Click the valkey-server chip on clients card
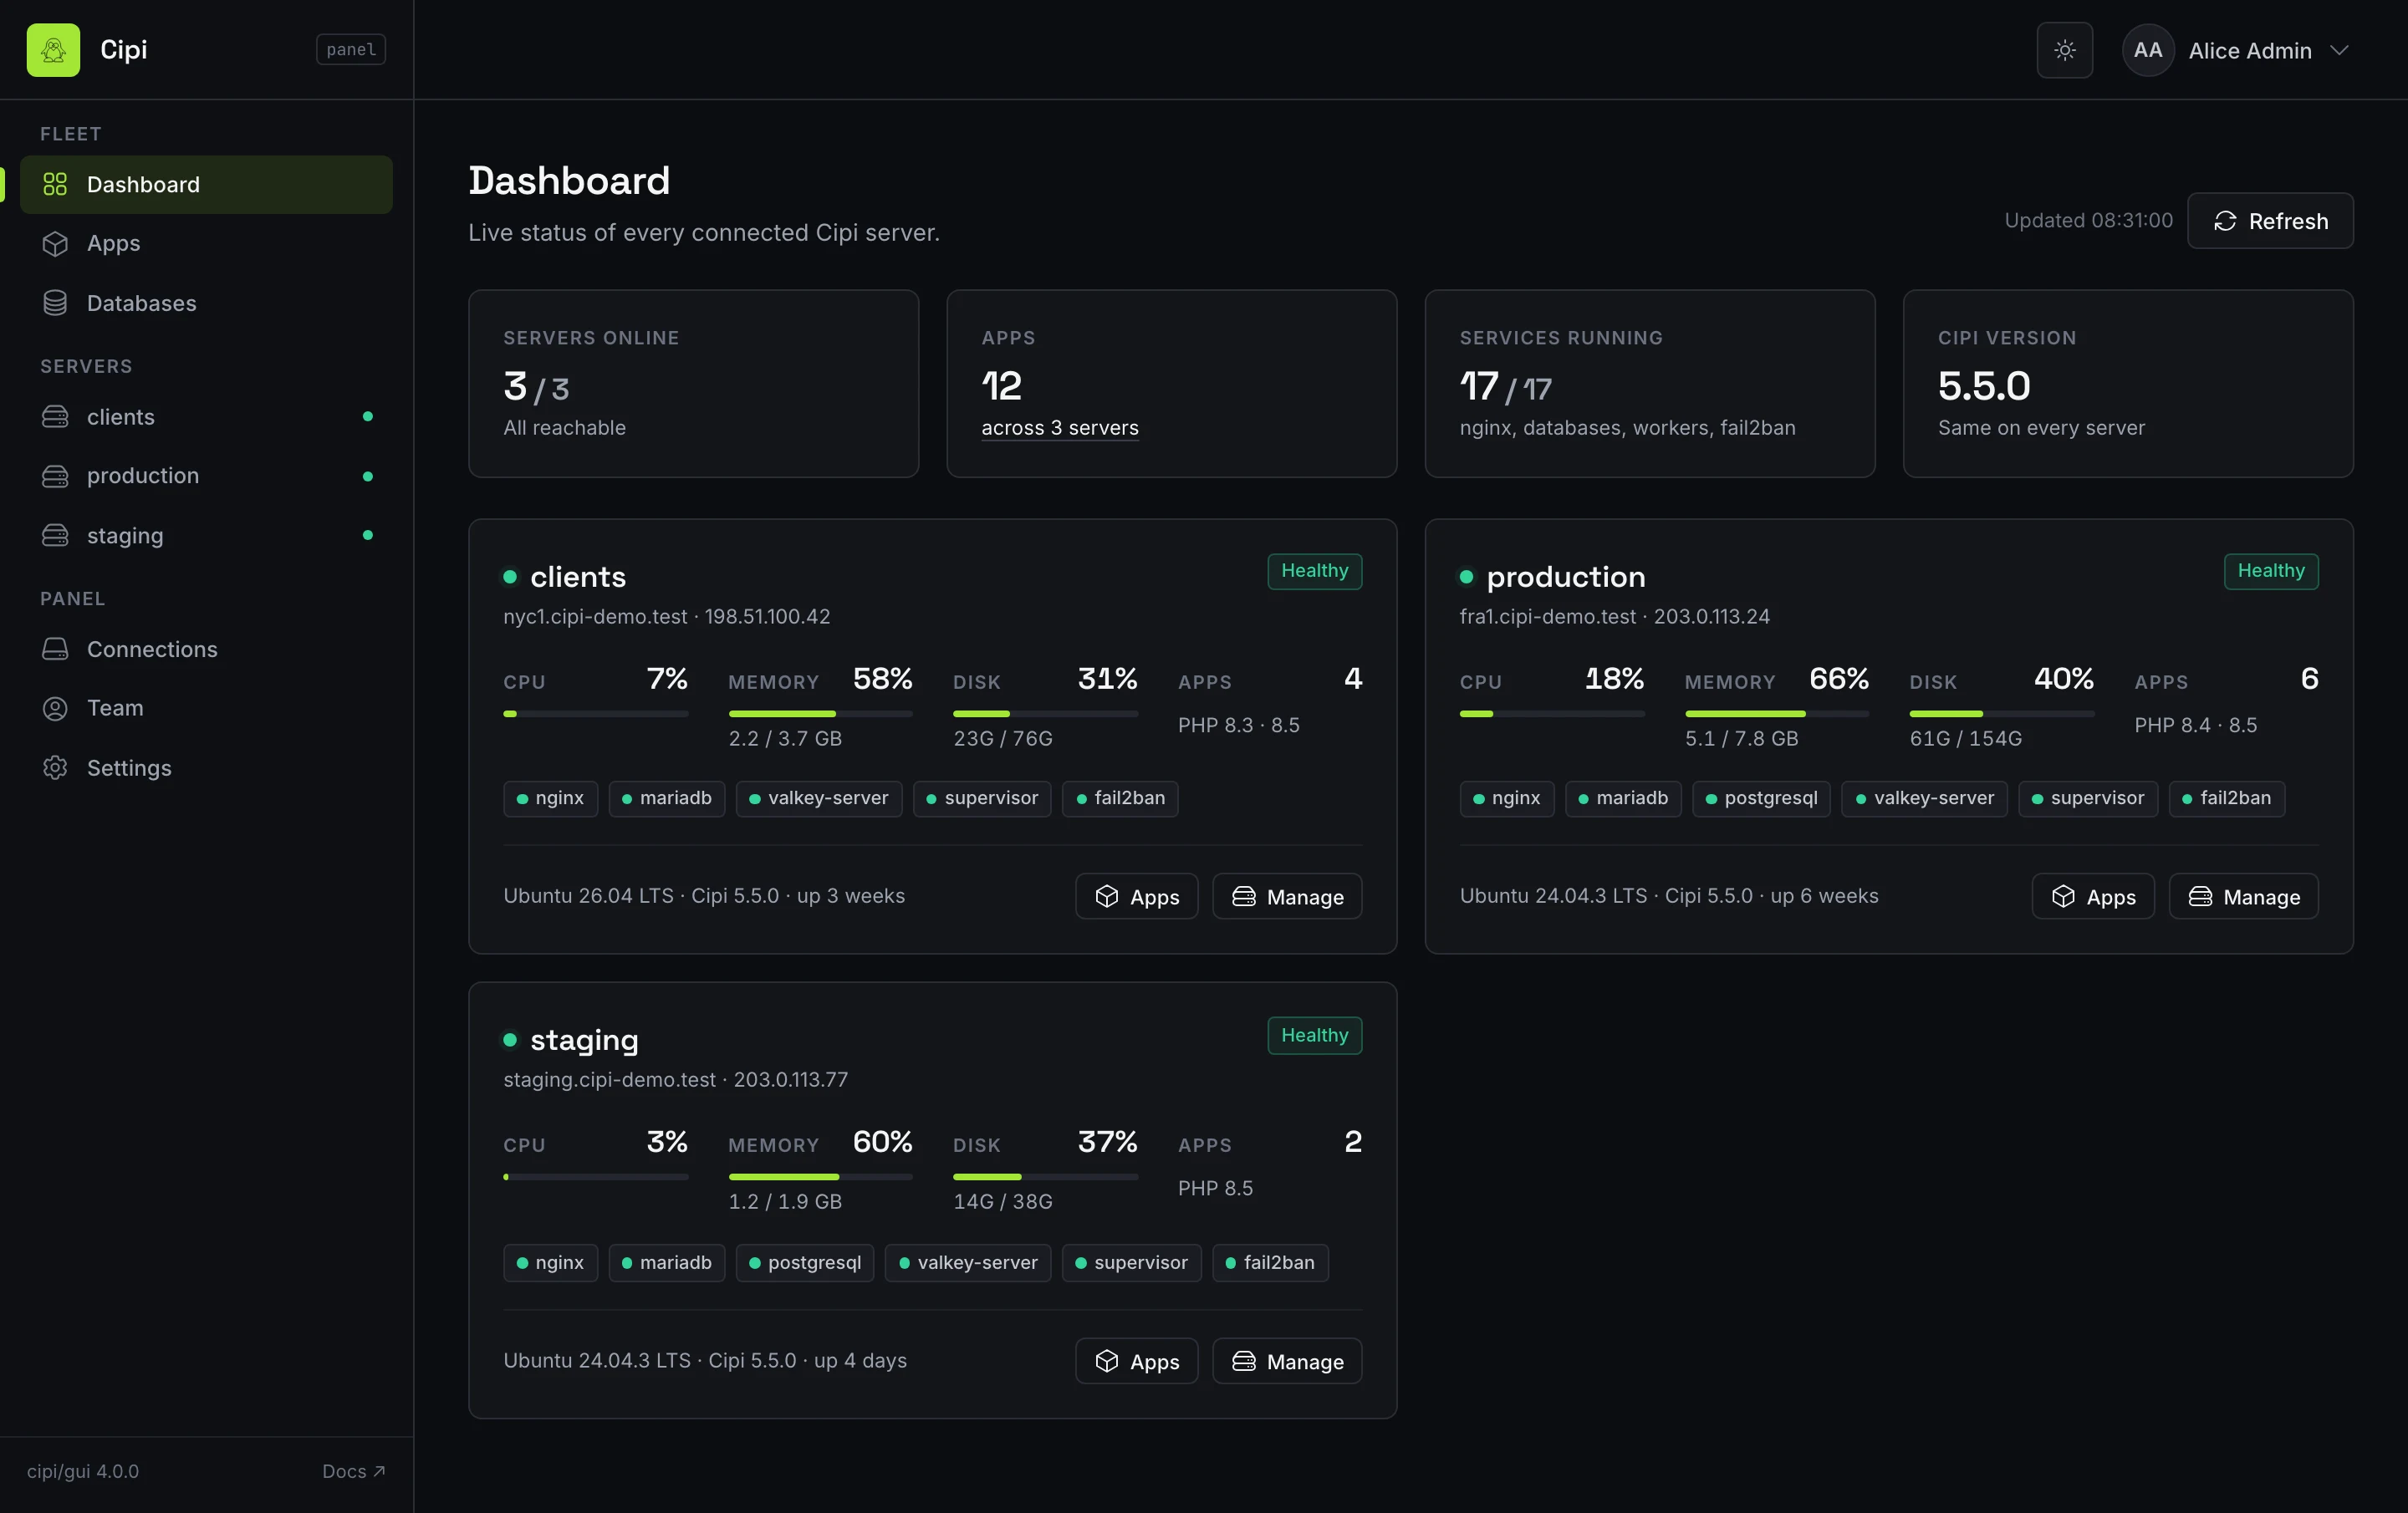The height and width of the screenshot is (1513, 2408). pyautogui.click(x=818, y=798)
